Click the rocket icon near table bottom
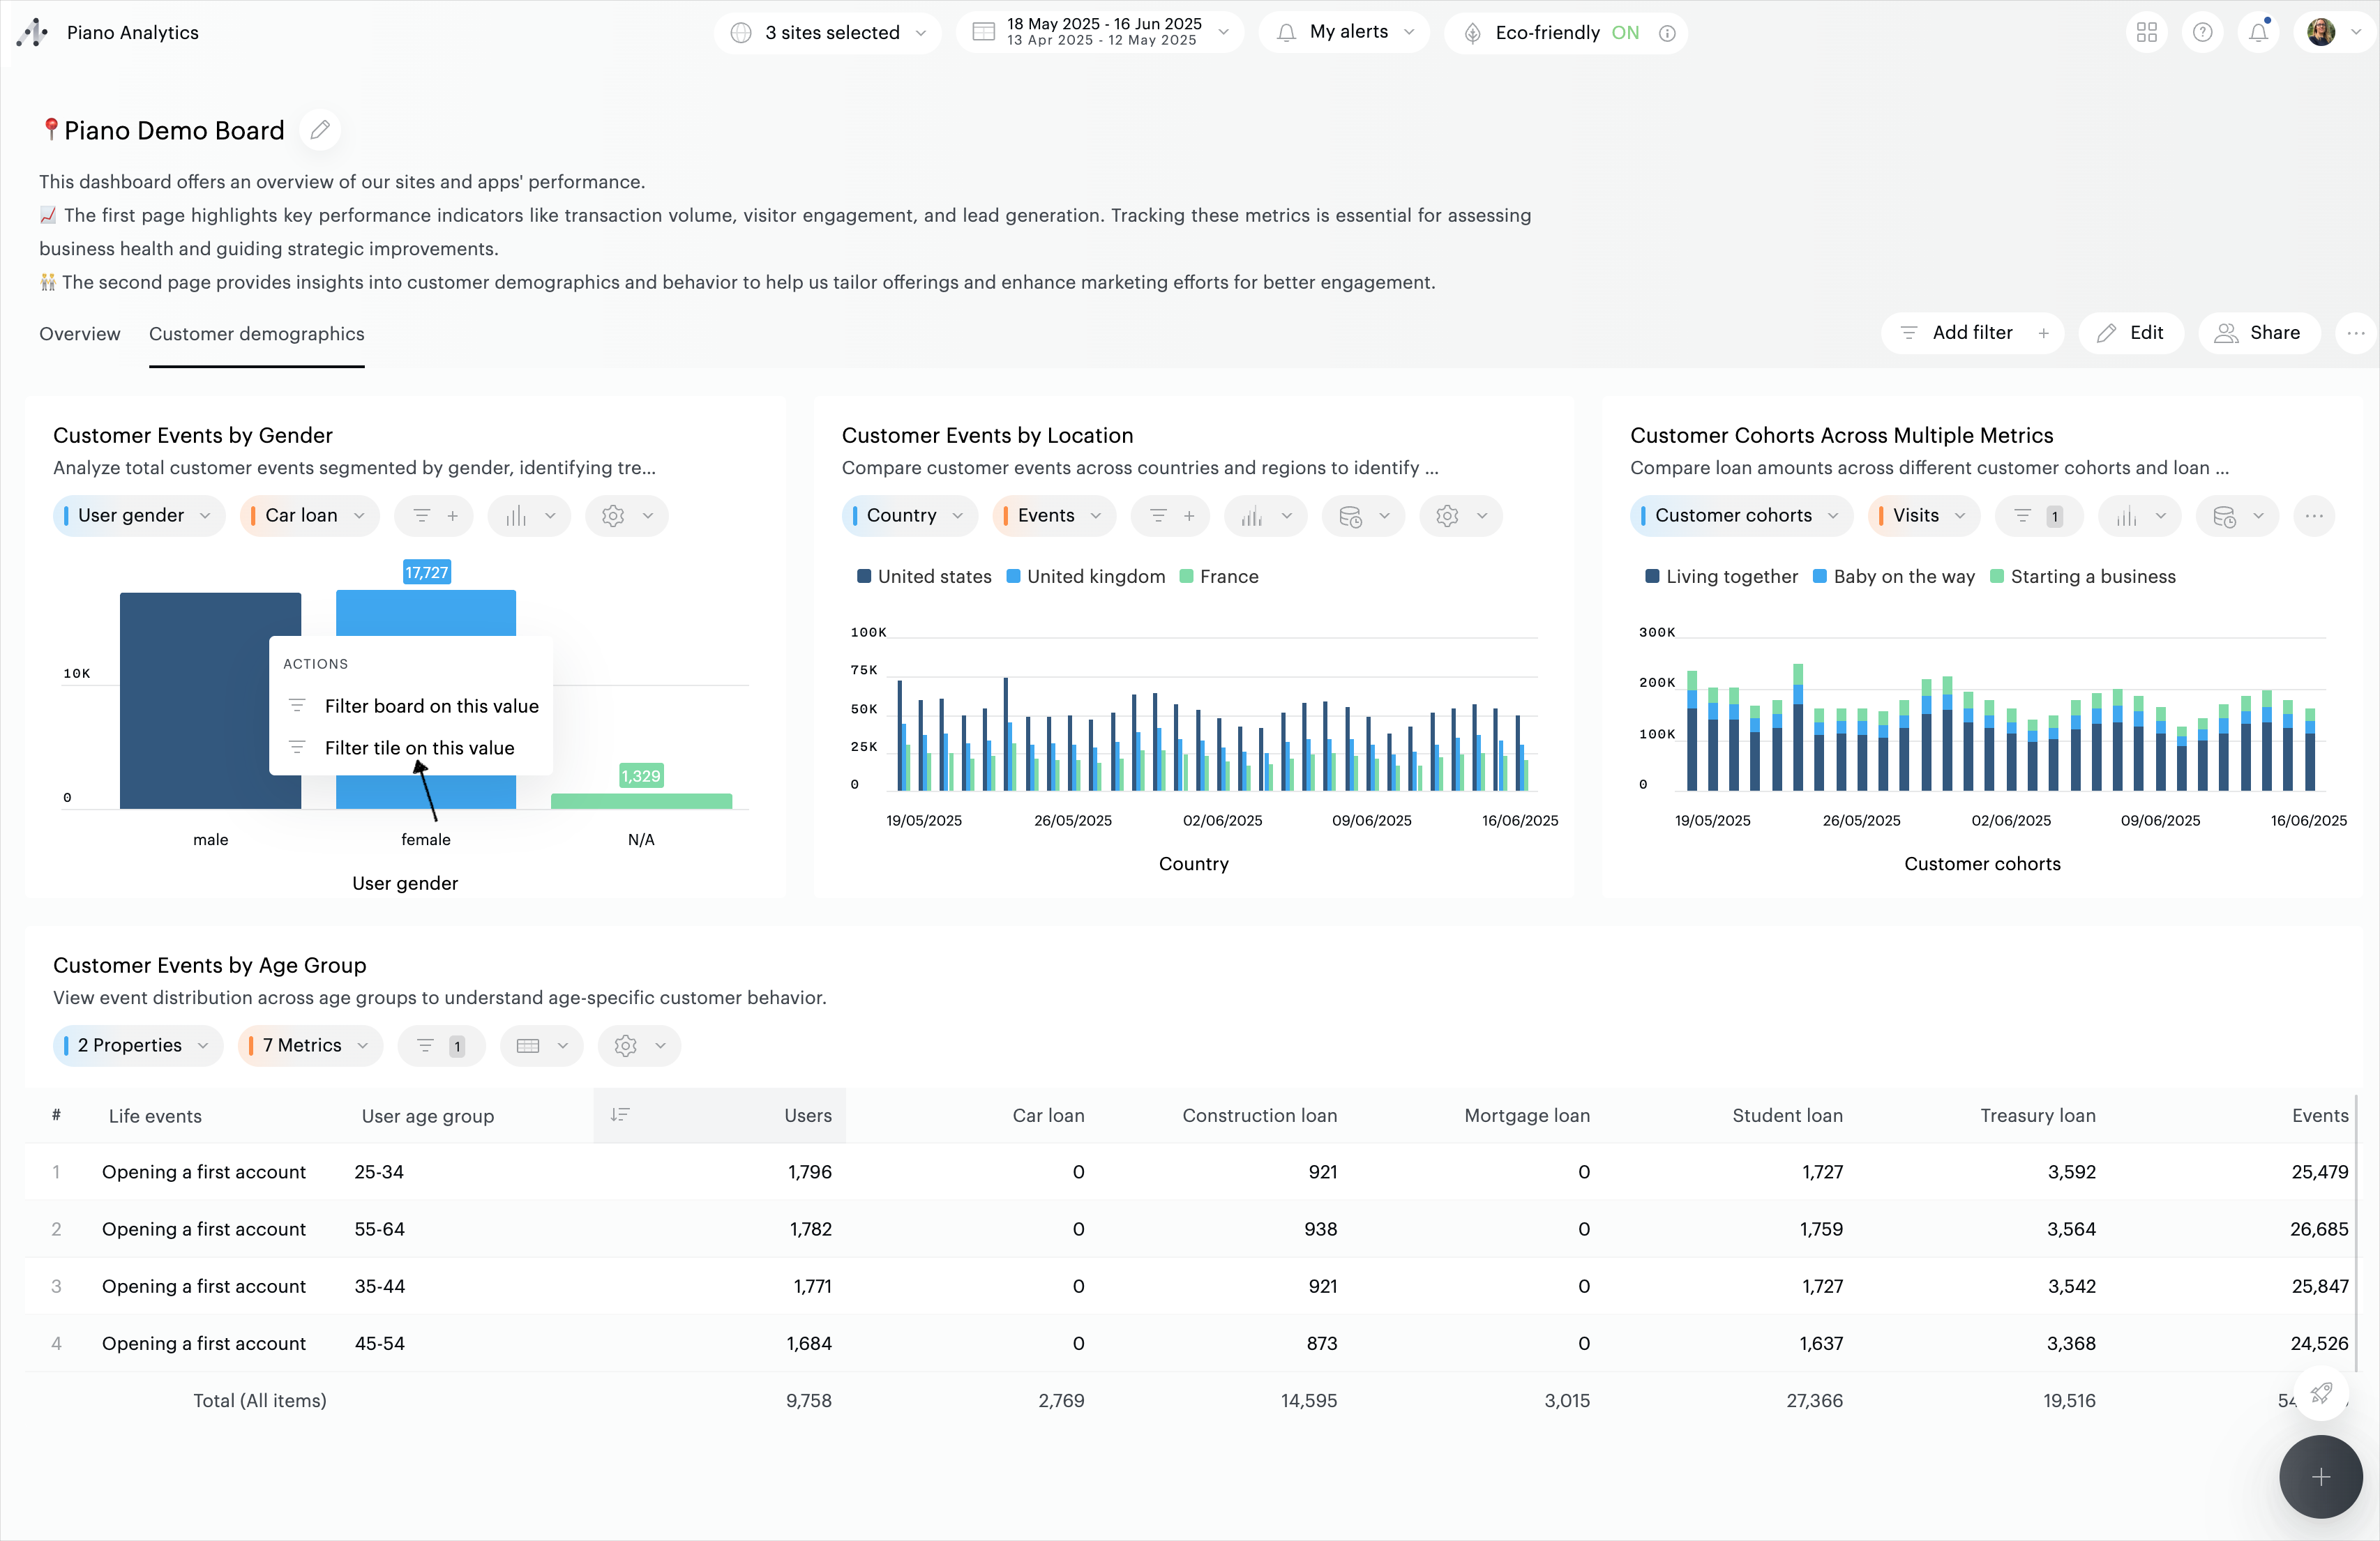 2321,1393
